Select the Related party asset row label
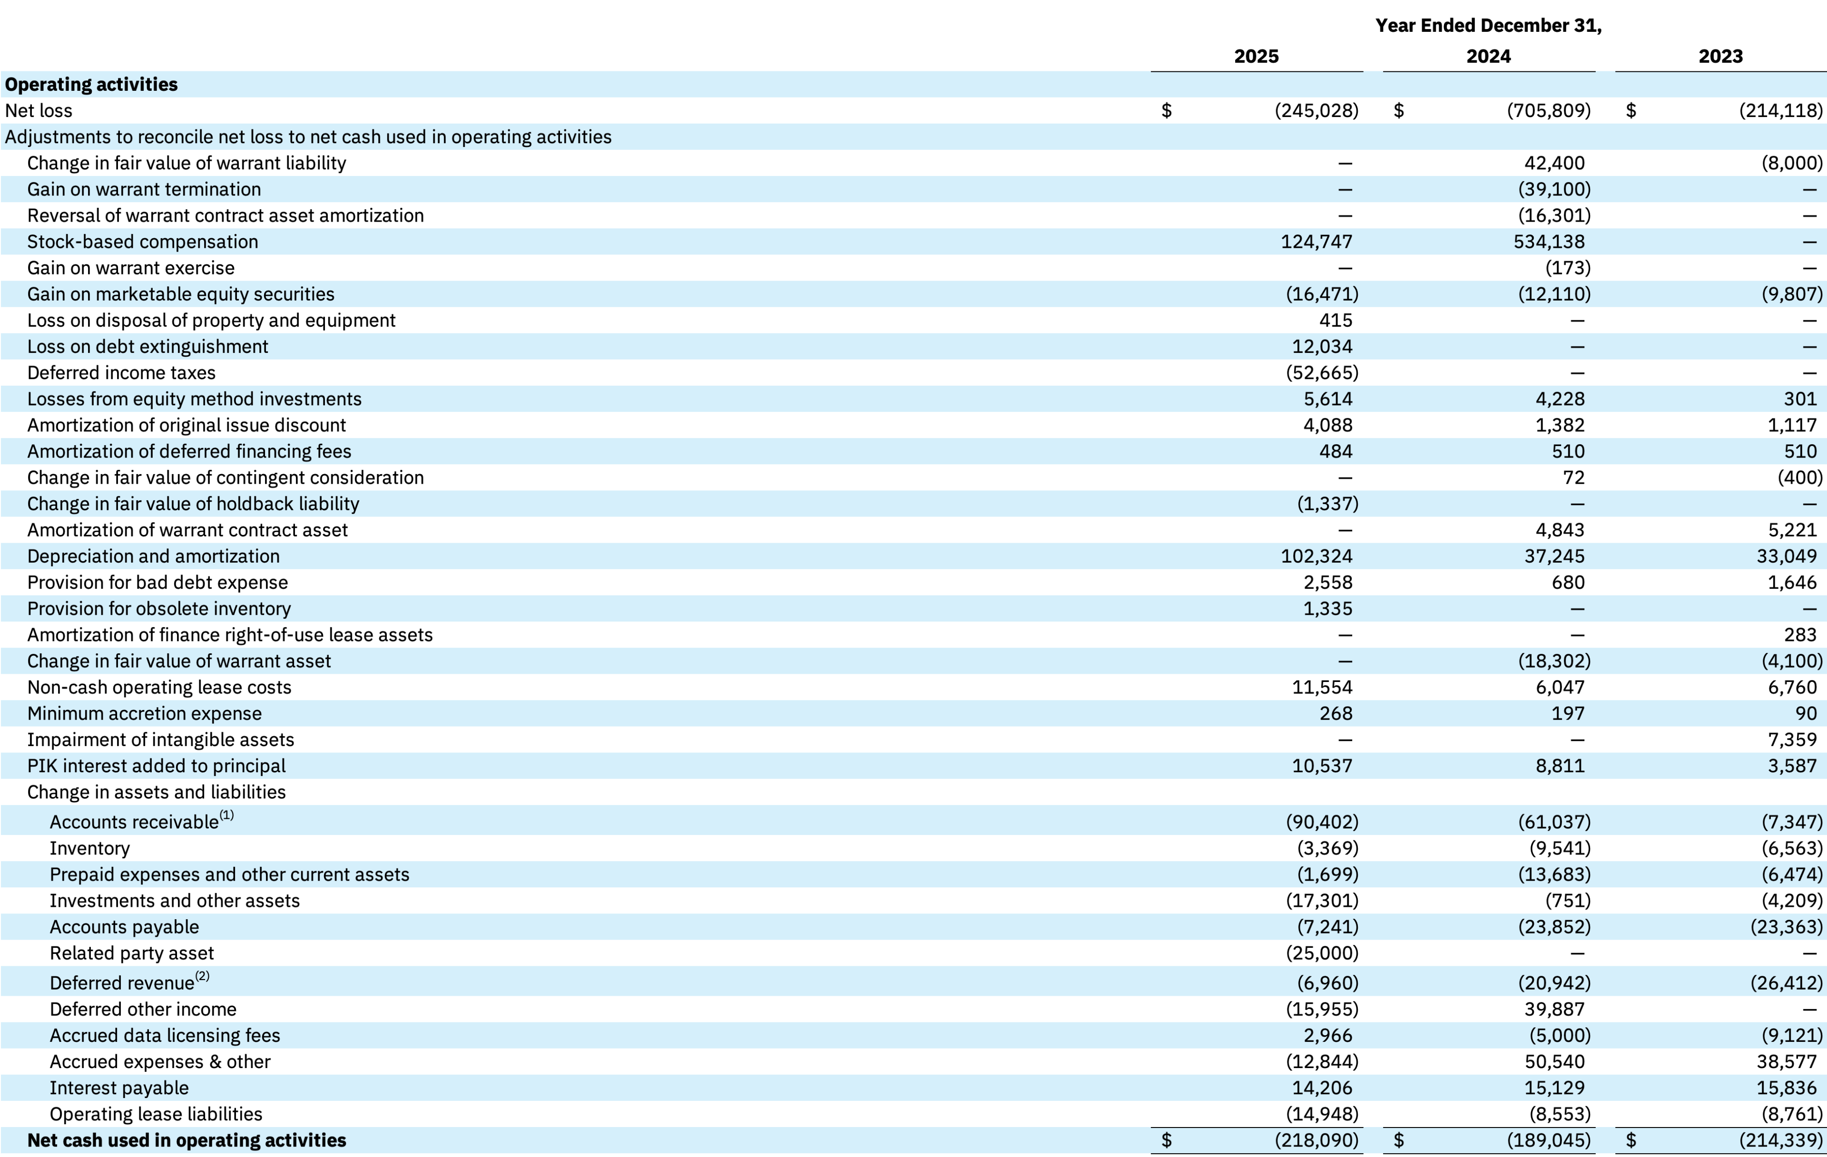The width and height of the screenshot is (1827, 1157). 132,953
